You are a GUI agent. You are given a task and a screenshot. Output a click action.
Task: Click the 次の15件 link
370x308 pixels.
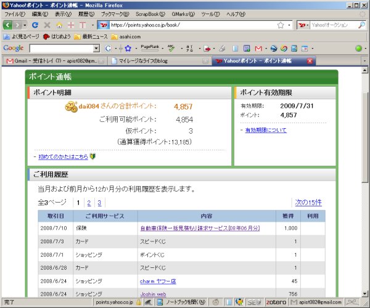point(308,203)
